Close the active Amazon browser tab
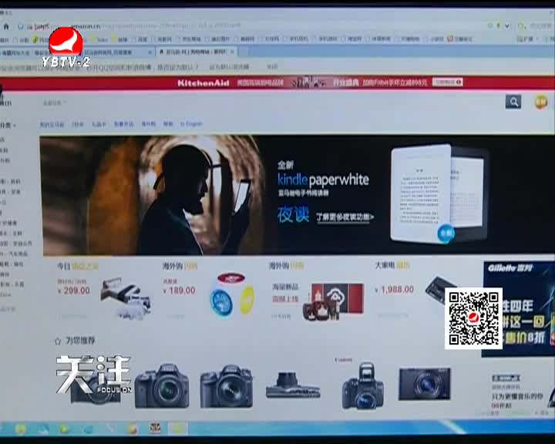The width and height of the screenshot is (555, 444). [x=232, y=52]
